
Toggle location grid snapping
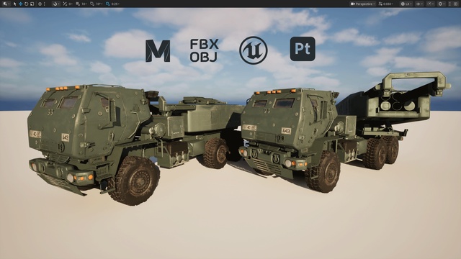(x=78, y=4)
